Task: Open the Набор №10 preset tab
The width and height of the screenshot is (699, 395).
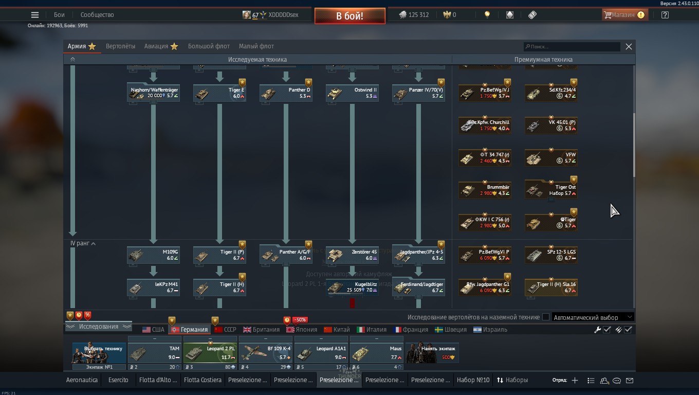Action: tap(473, 381)
